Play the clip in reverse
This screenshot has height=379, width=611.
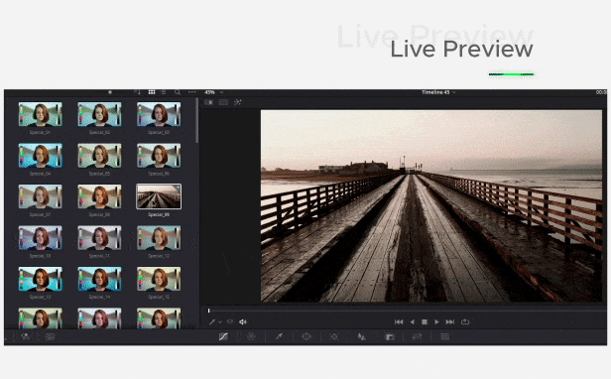(413, 322)
